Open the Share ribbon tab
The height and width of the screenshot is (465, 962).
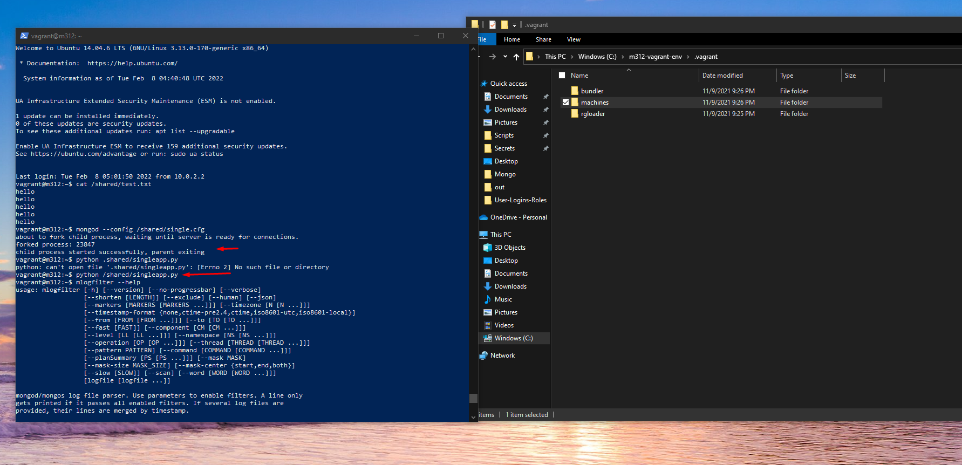(x=543, y=39)
